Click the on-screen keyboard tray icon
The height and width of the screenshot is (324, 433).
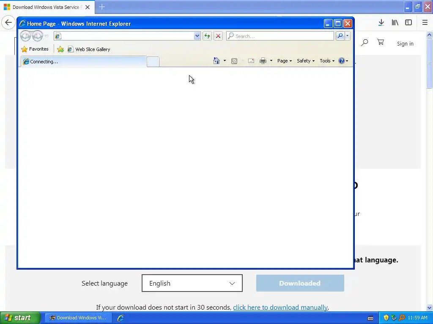[370, 318]
